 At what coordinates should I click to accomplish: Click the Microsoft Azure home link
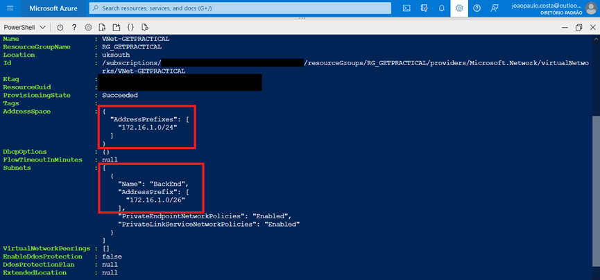click(x=54, y=8)
